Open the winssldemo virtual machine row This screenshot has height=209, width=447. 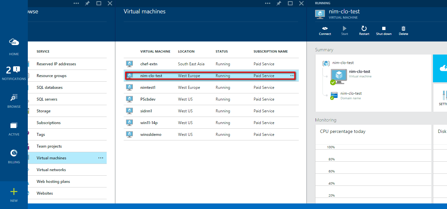click(151, 135)
